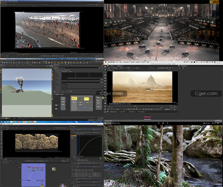Toggle use precomputed table checkbox in ColorLookup
Screen dimensions: 223x187
coord(77,134)
